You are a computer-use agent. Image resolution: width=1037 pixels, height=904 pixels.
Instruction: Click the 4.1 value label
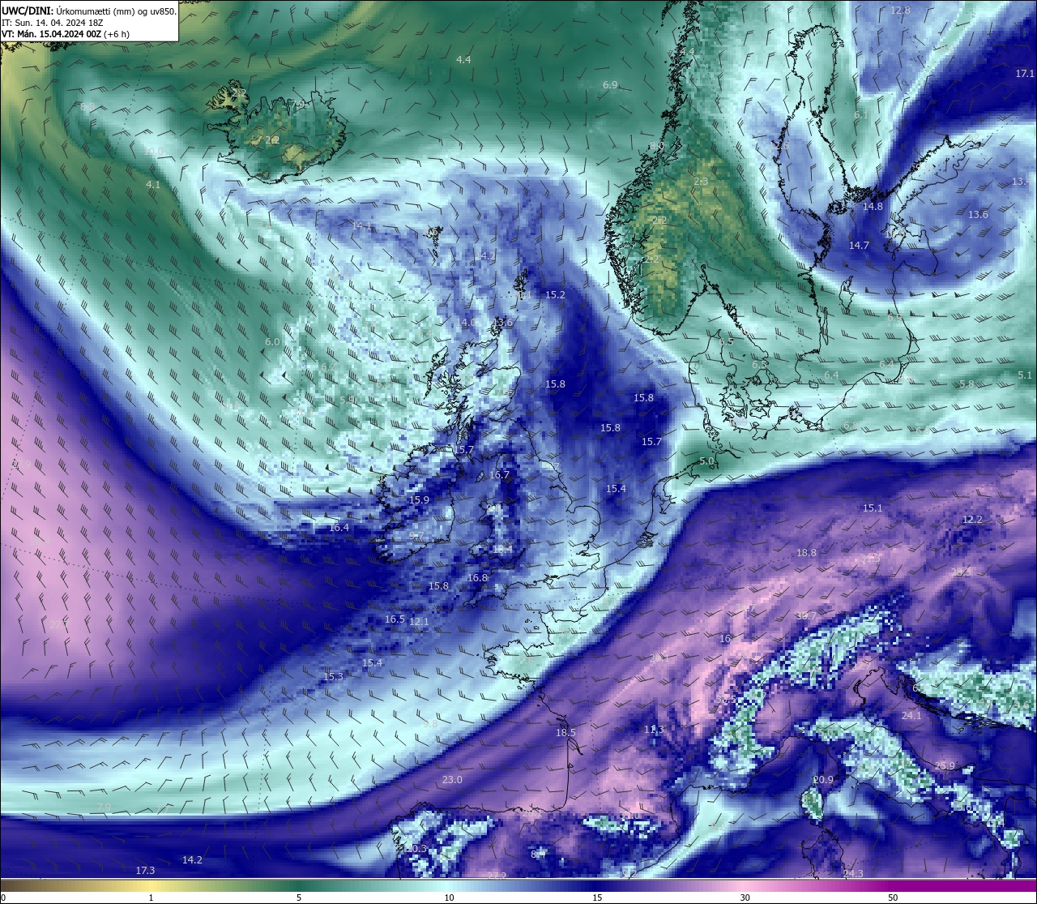(153, 185)
